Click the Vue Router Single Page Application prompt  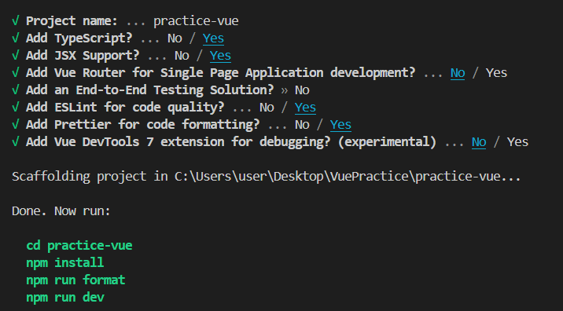220,73
